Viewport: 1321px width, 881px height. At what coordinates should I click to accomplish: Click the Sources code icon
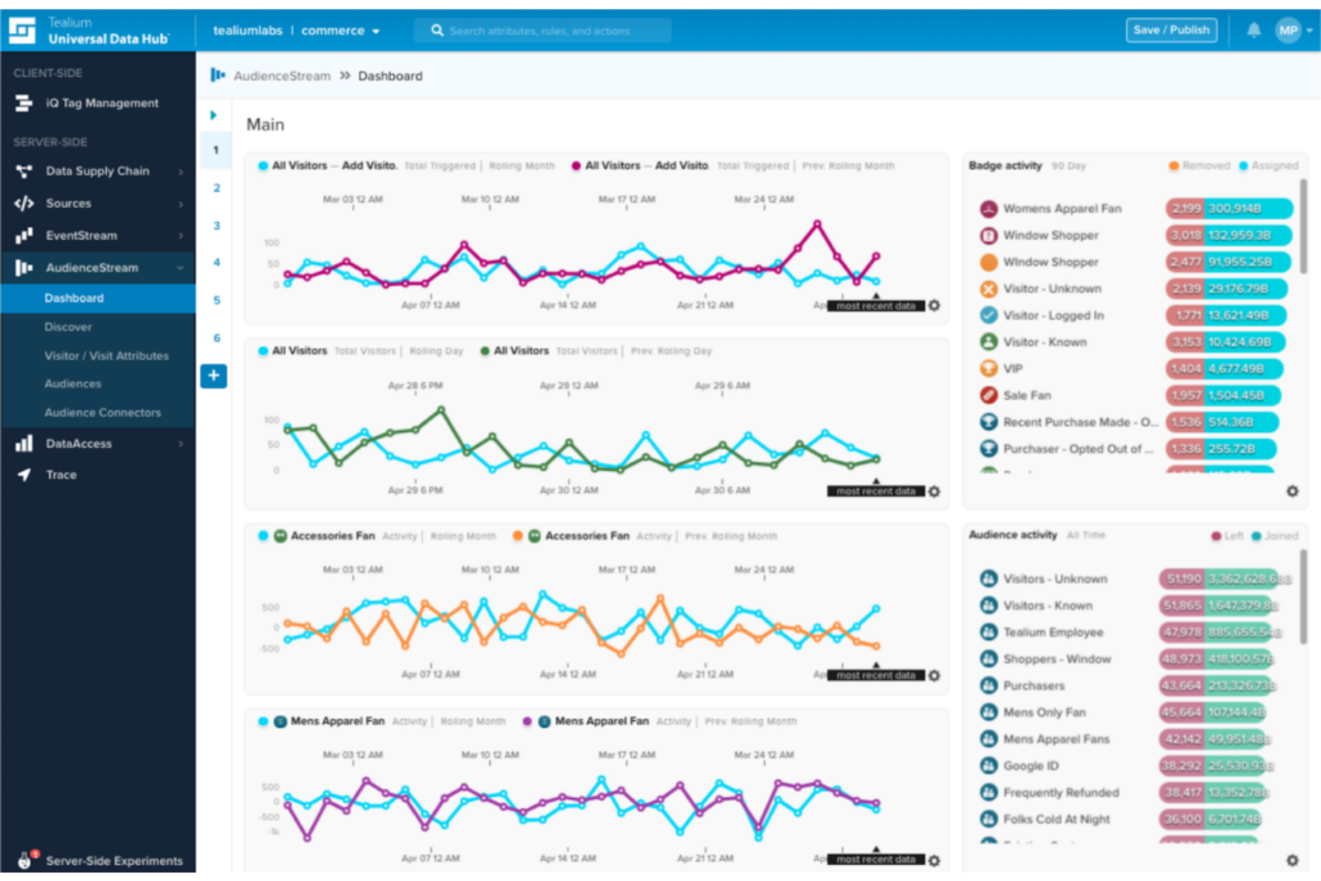[x=22, y=203]
